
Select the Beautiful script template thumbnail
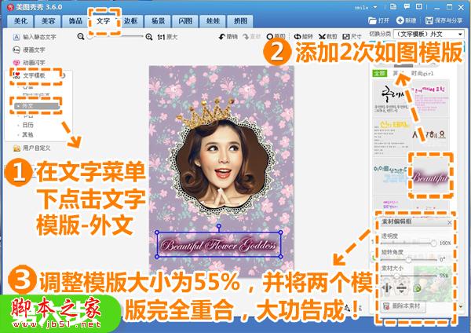point(430,176)
